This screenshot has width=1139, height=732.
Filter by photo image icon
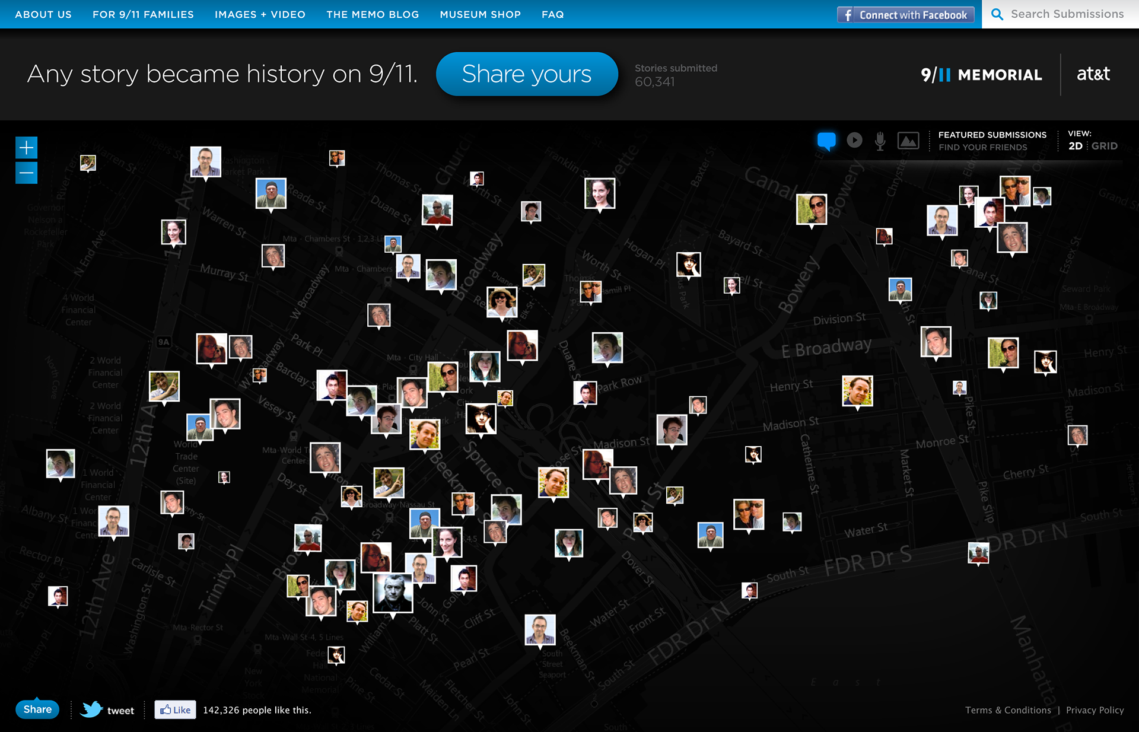pyautogui.click(x=908, y=141)
